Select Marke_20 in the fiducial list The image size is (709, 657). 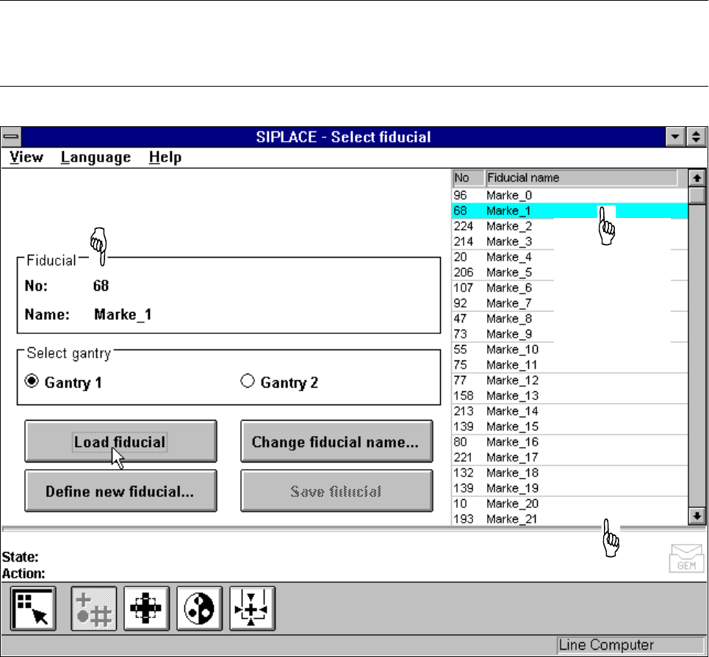569,504
